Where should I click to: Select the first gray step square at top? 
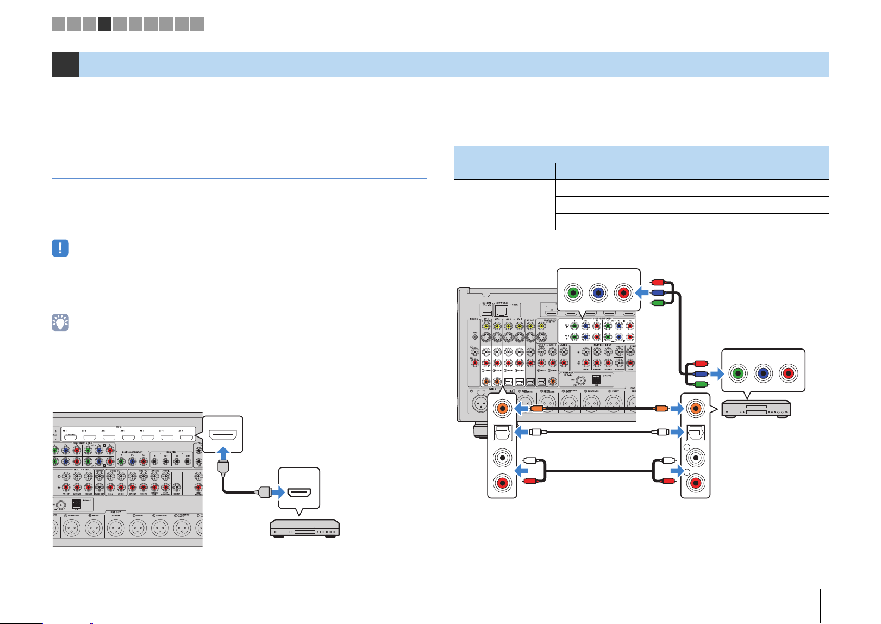58,24
